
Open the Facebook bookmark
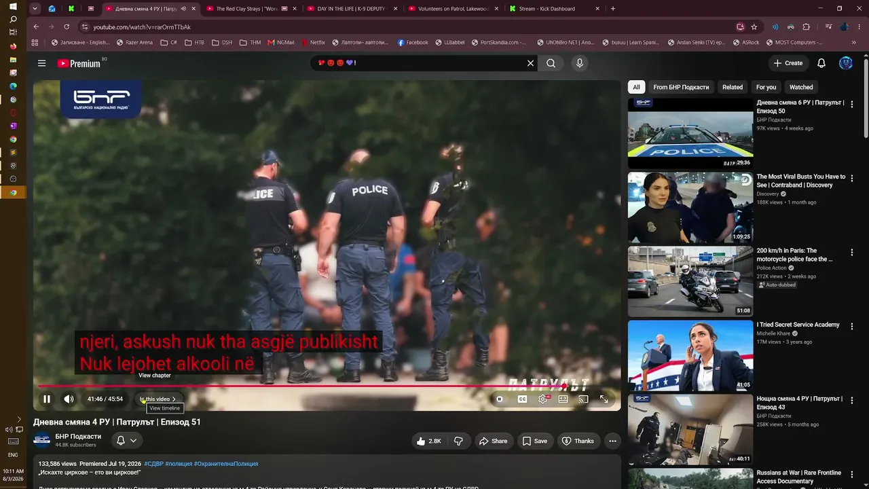[413, 42]
